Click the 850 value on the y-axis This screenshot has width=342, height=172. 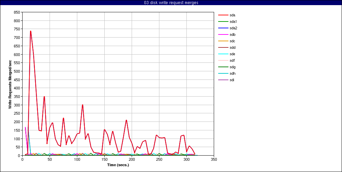pyautogui.click(x=17, y=12)
